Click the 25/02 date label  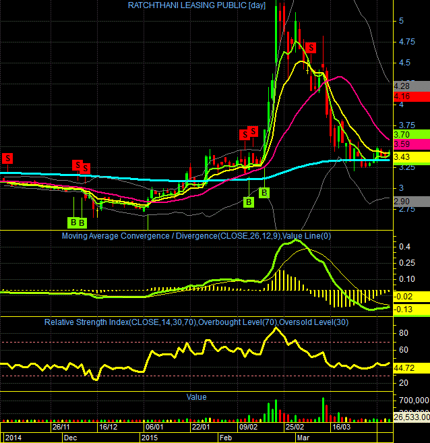pos(295,427)
